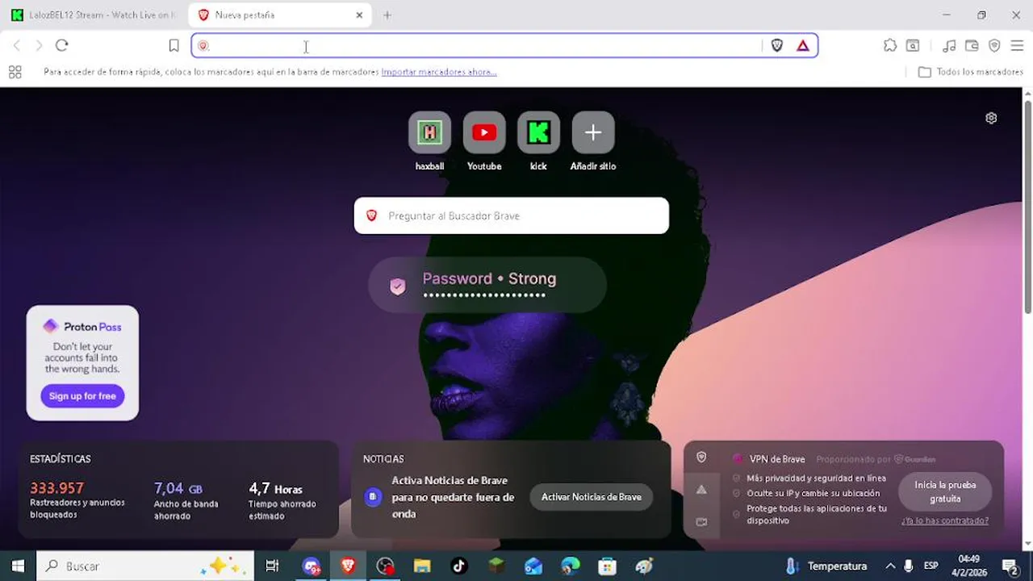This screenshot has height=581, width=1033.
Task: Open the Brave Wallet icon
Action: pos(972,46)
